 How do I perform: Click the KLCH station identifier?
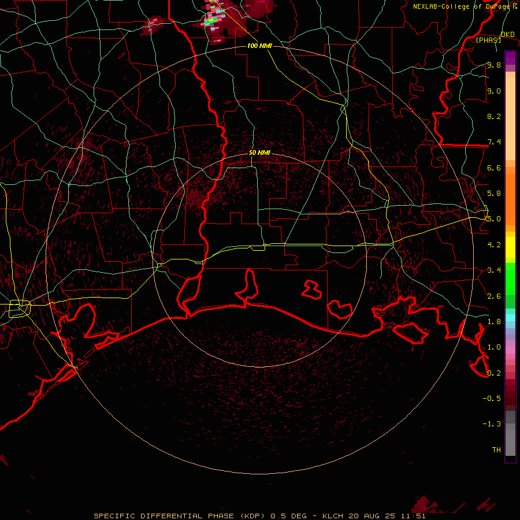332,516
